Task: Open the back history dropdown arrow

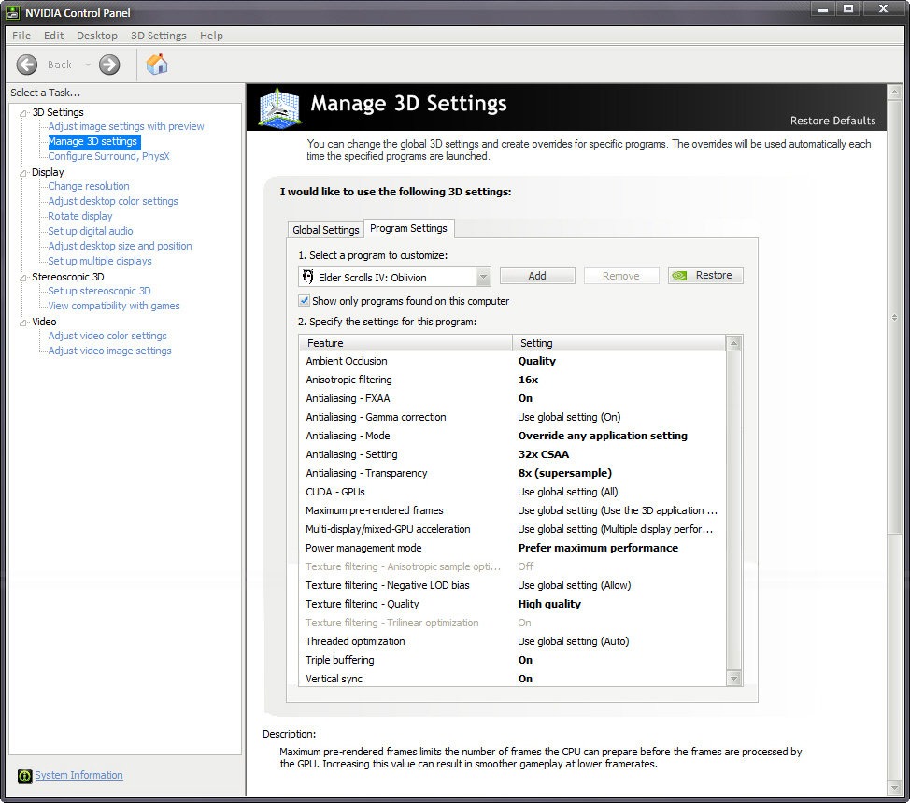Action: click(x=88, y=65)
